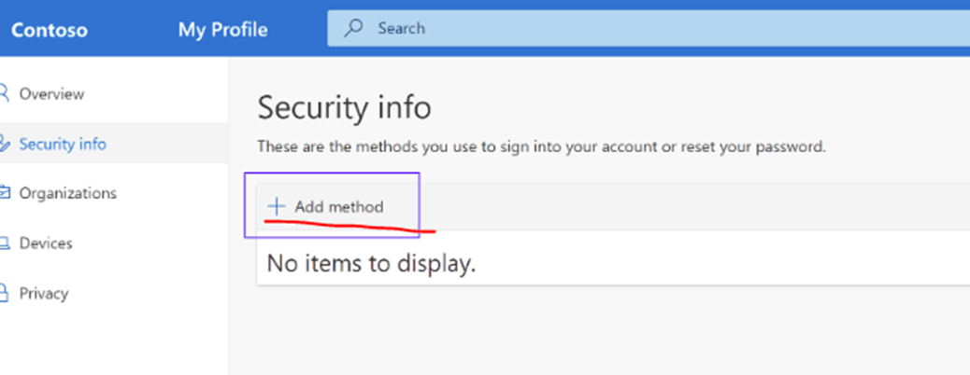The width and height of the screenshot is (970, 375).
Task: Click the "No items to display" row
Action: tap(613, 264)
